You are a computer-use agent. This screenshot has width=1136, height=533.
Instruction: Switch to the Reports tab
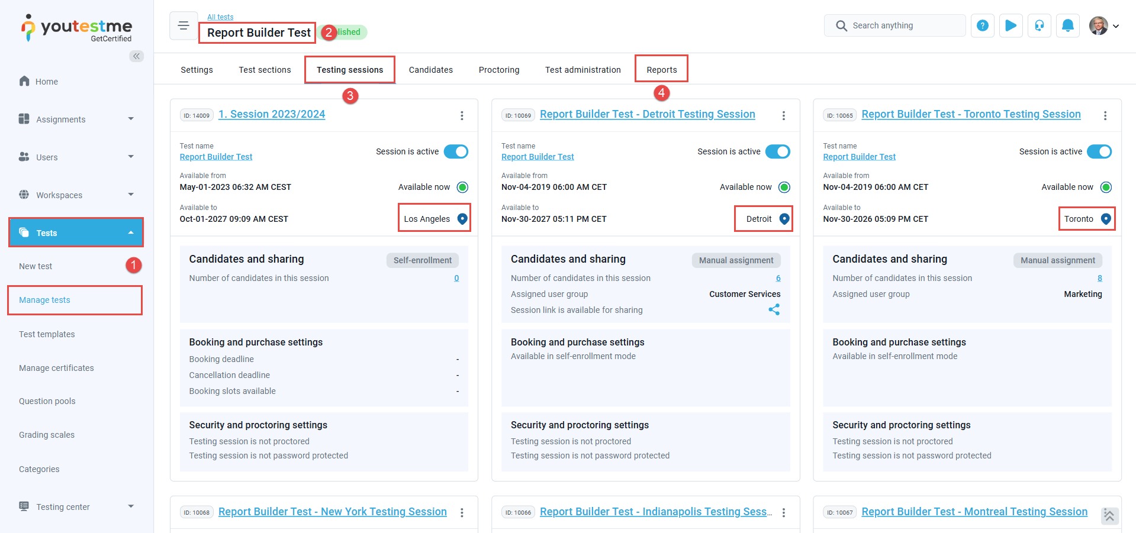(662, 70)
